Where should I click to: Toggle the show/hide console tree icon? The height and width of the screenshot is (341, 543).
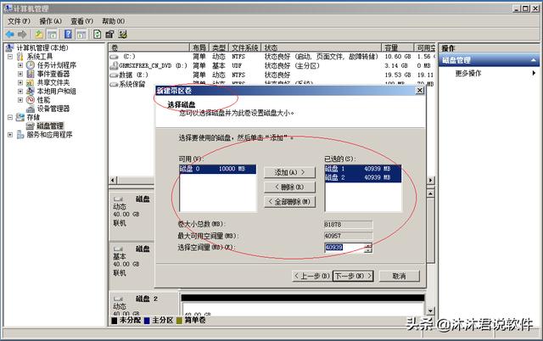coord(52,34)
